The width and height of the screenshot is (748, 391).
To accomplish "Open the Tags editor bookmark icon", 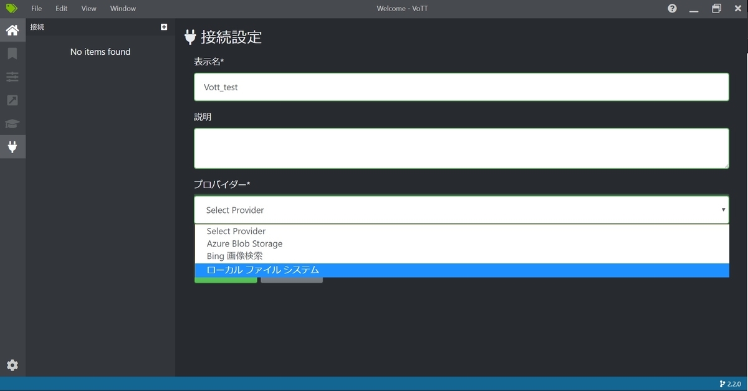I will (x=12, y=53).
